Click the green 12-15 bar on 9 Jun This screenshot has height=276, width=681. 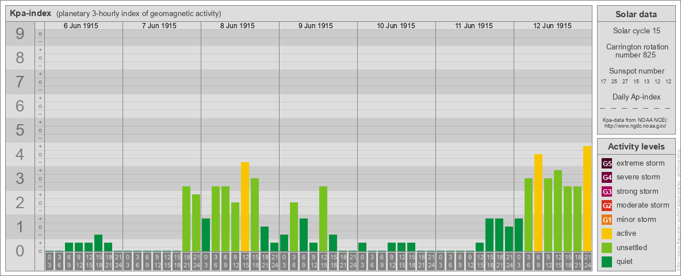323,218
